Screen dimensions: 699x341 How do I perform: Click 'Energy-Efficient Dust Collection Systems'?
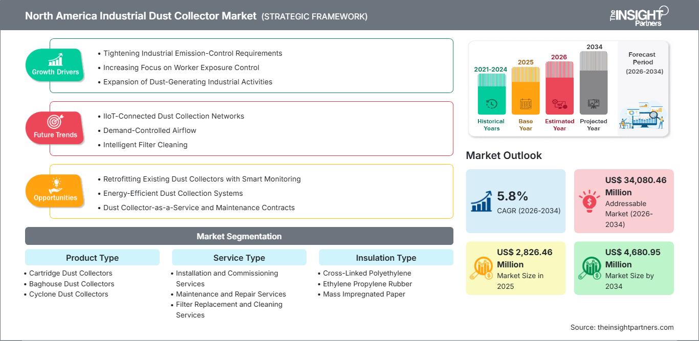pyautogui.click(x=173, y=193)
